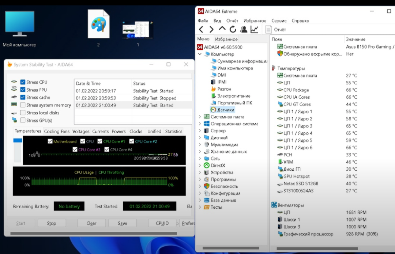The image size is (395, 254).
Task: Switch to Voltages tab
Action: pos(81,132)
